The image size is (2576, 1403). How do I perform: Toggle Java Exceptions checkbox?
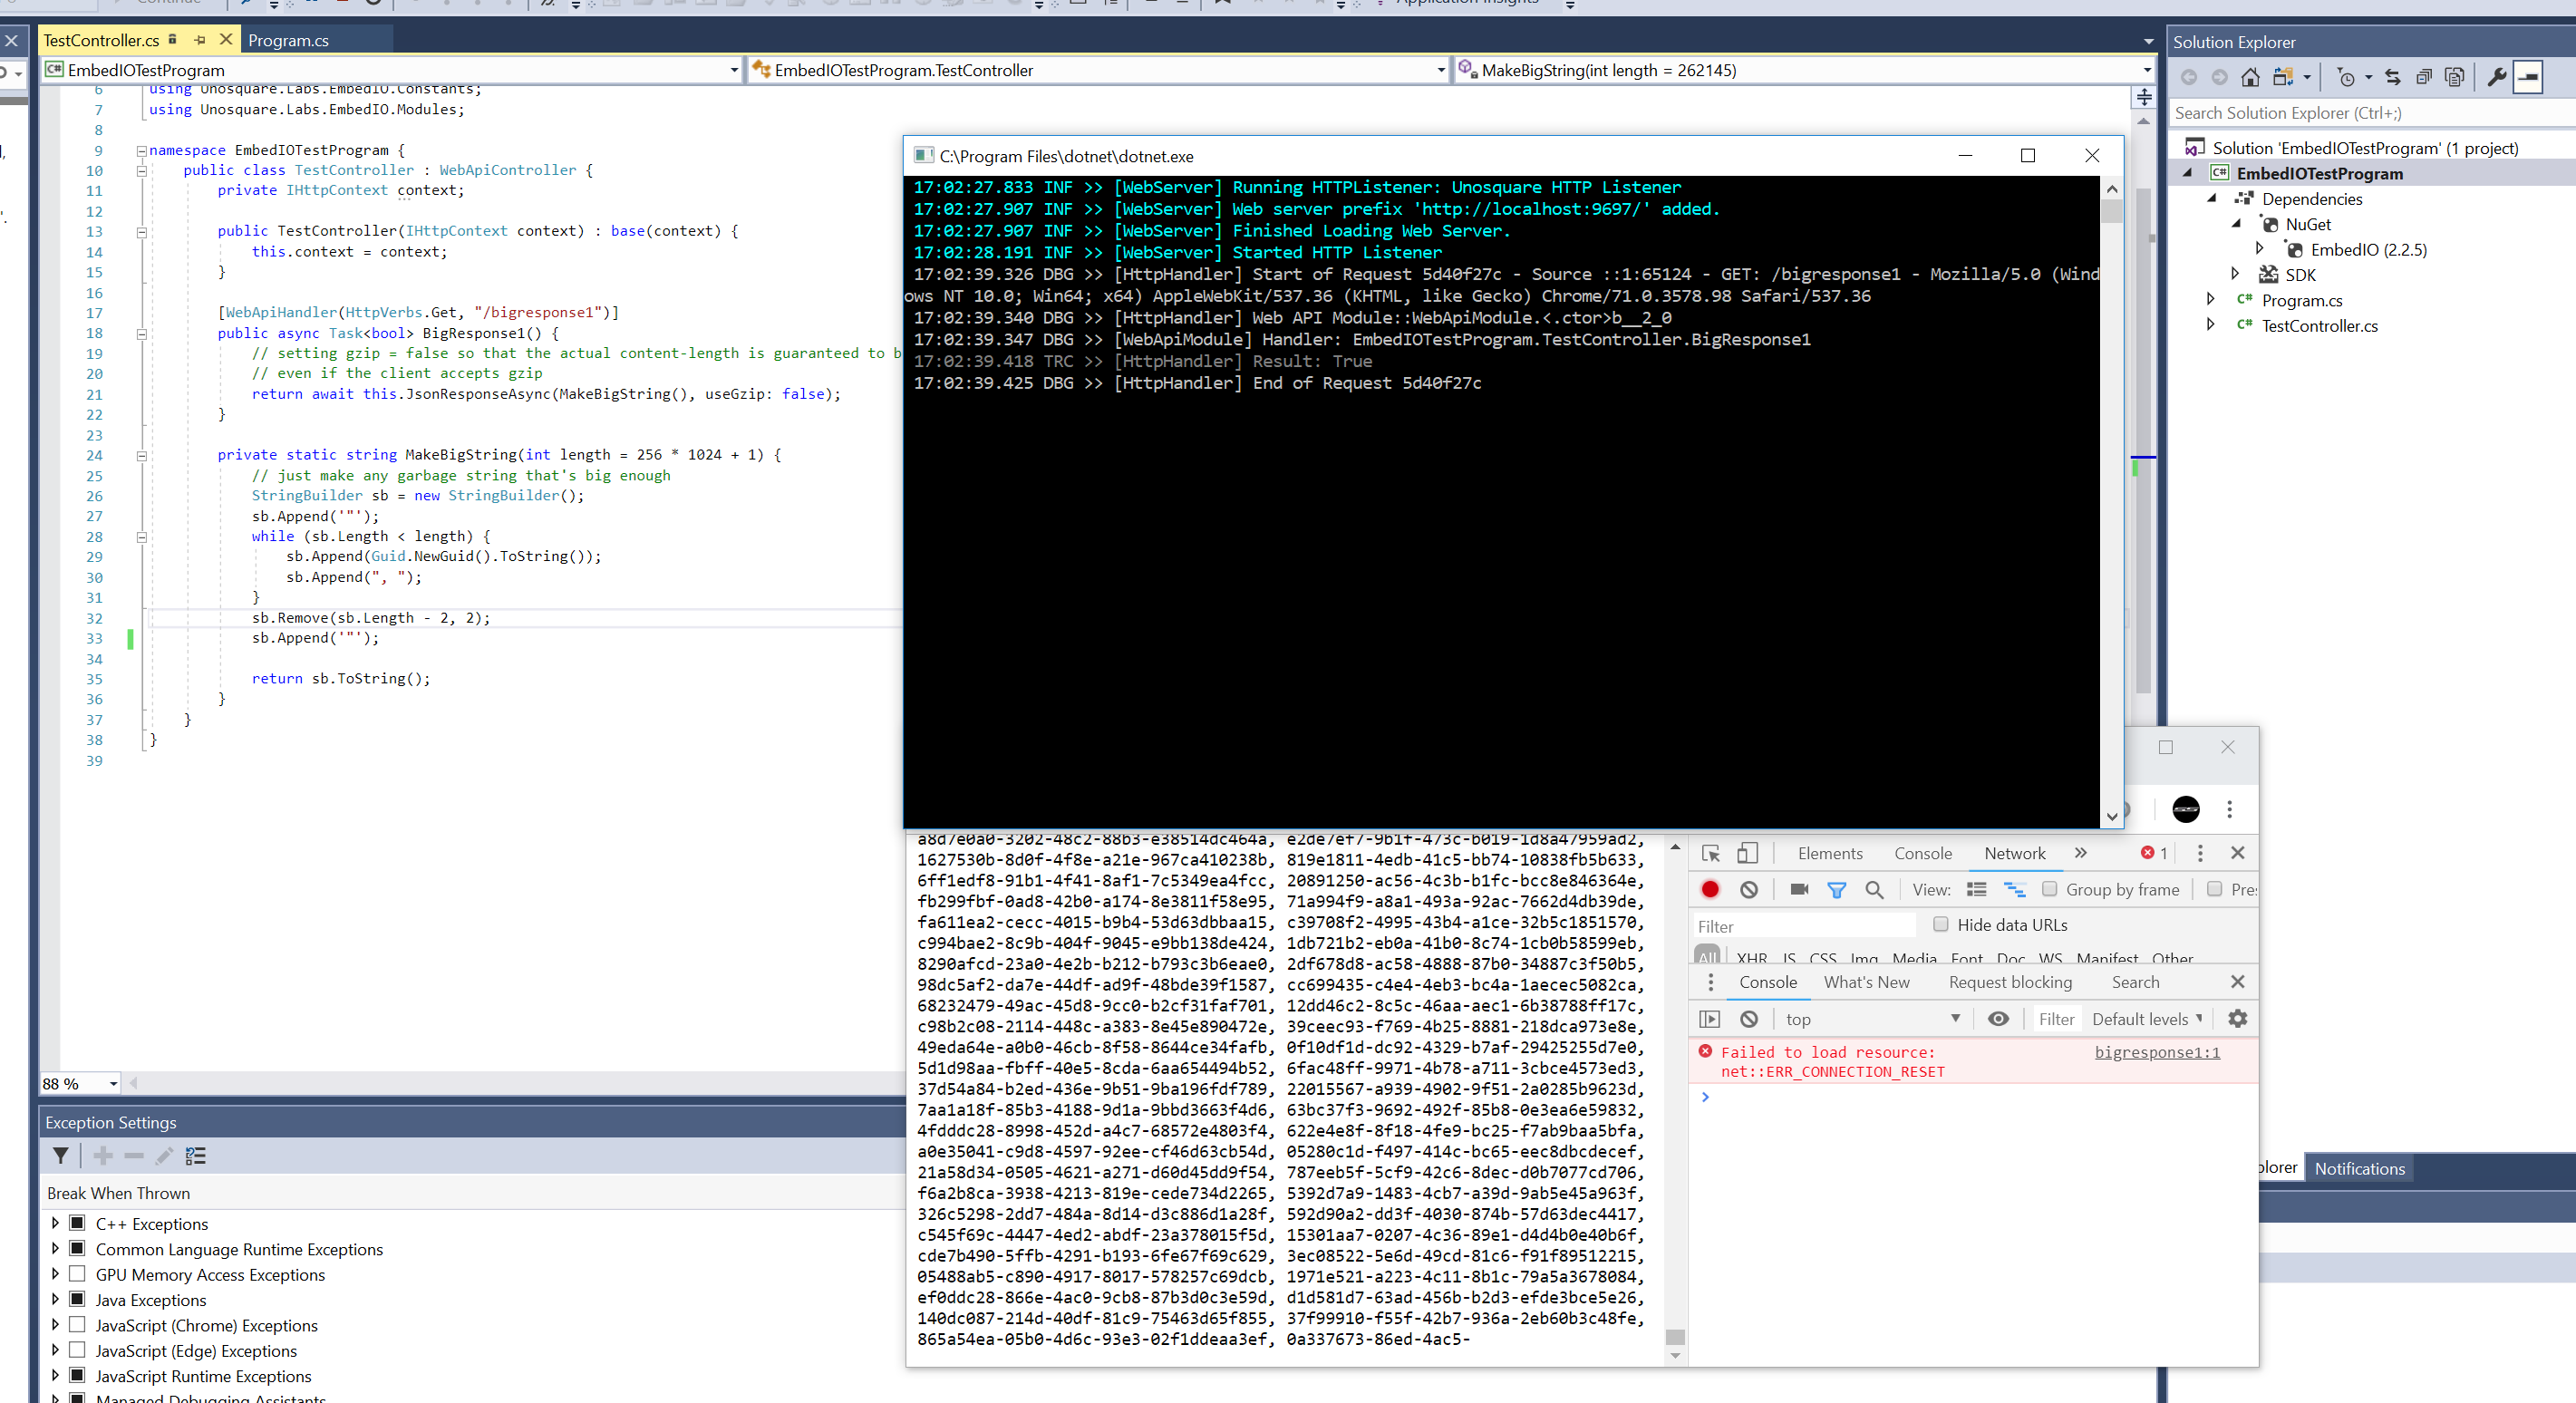pyautogui.click(x=77, y=1299)
